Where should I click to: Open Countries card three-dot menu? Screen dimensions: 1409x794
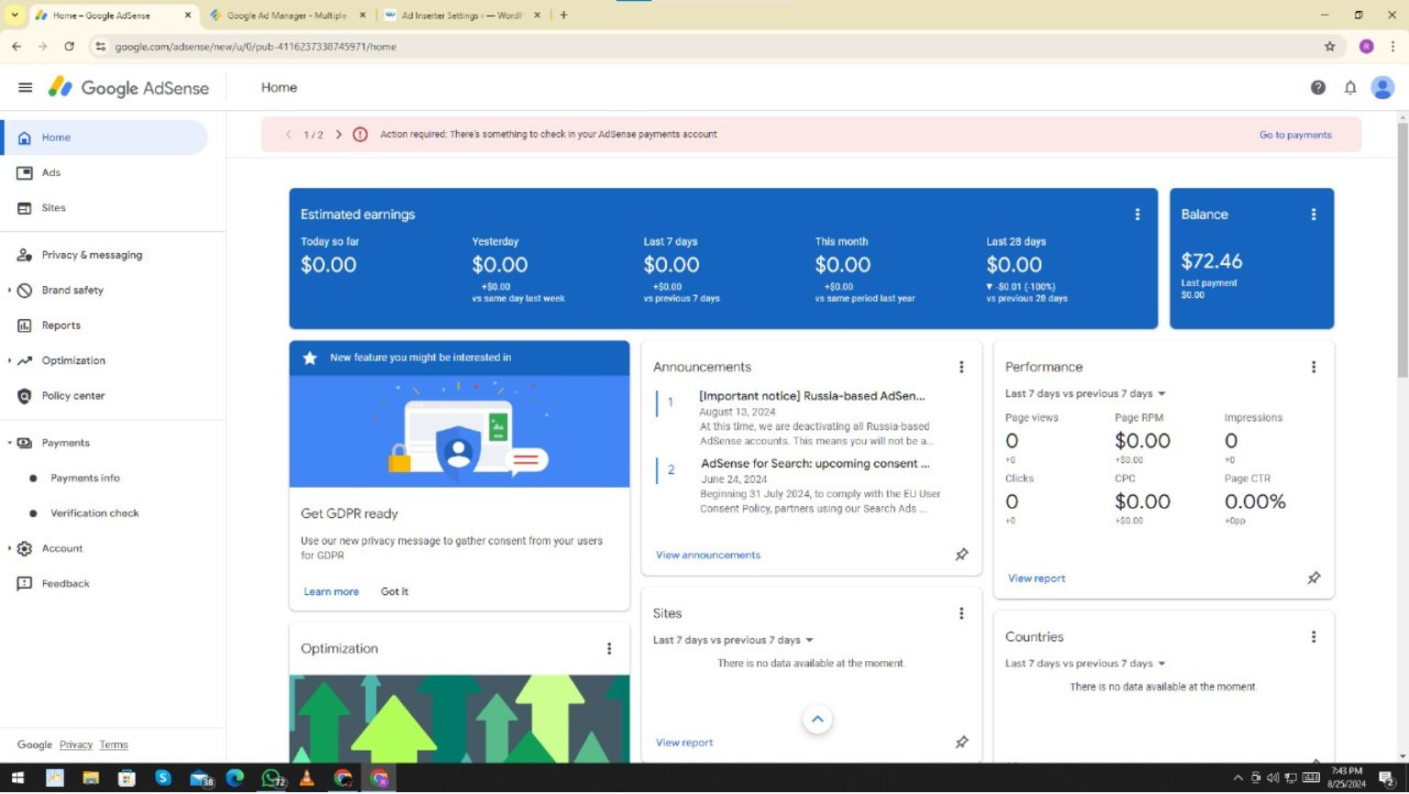tap(1314, 637)
